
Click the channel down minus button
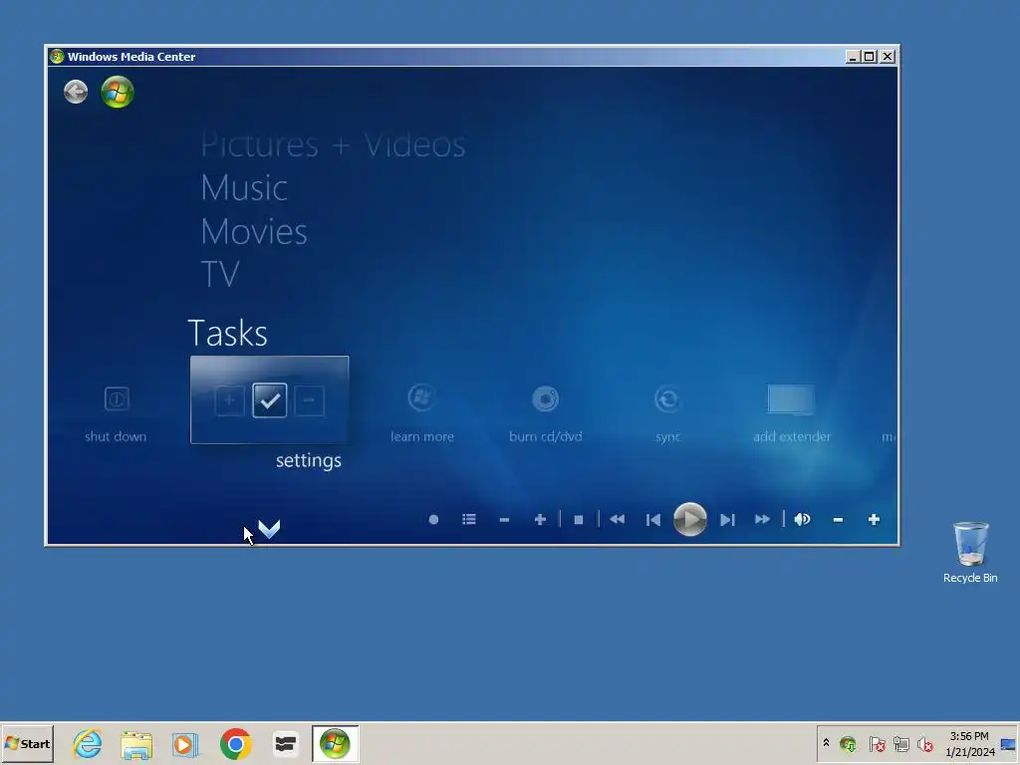[x=504, y=520]
